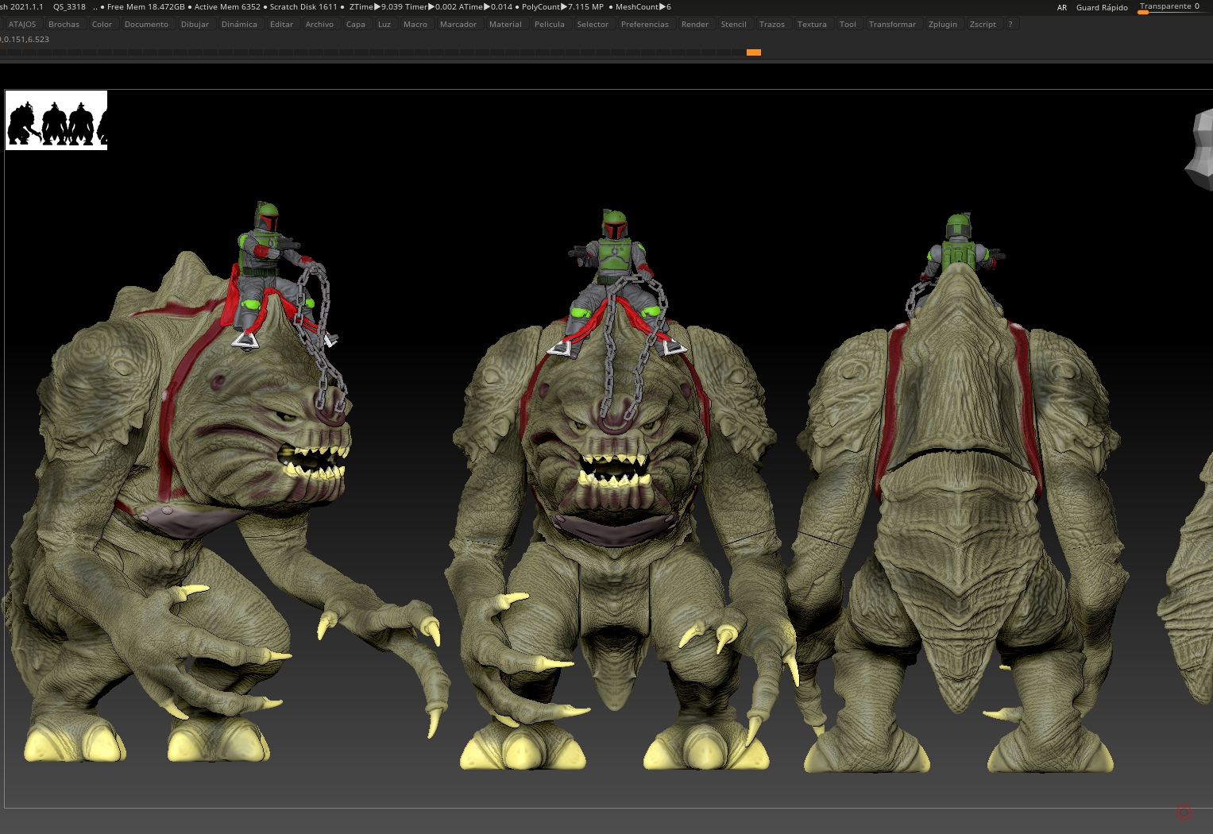Open the Brochas menu
The width and height of the screenshot is (1213, 834).
click(x=64, y=25)
